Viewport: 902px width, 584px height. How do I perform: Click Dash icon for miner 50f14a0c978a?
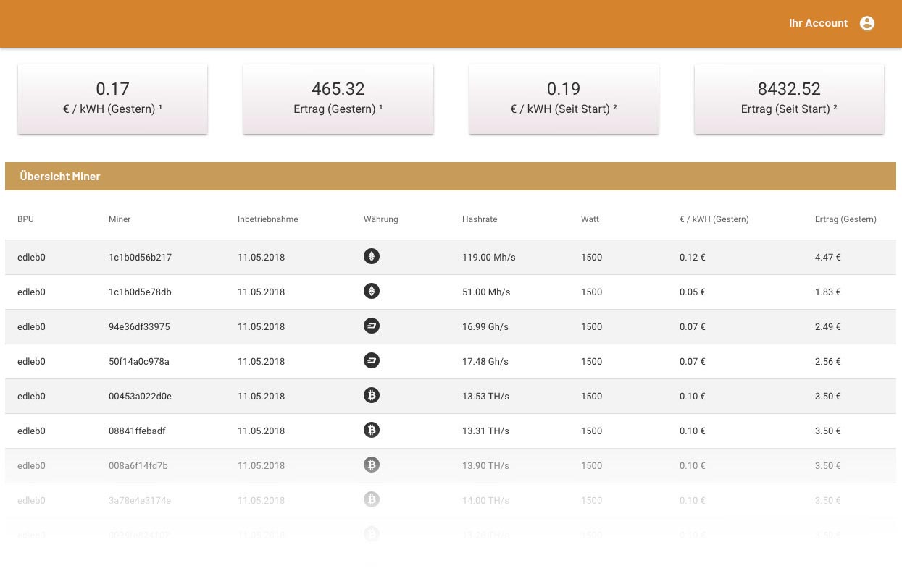372,361
